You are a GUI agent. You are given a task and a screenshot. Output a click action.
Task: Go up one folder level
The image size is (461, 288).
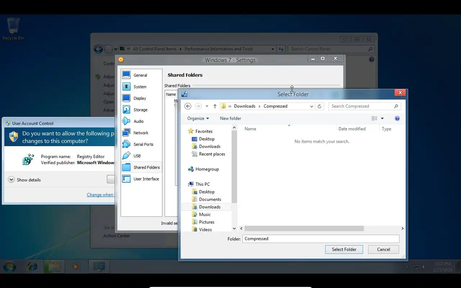(x=215, y=106)
